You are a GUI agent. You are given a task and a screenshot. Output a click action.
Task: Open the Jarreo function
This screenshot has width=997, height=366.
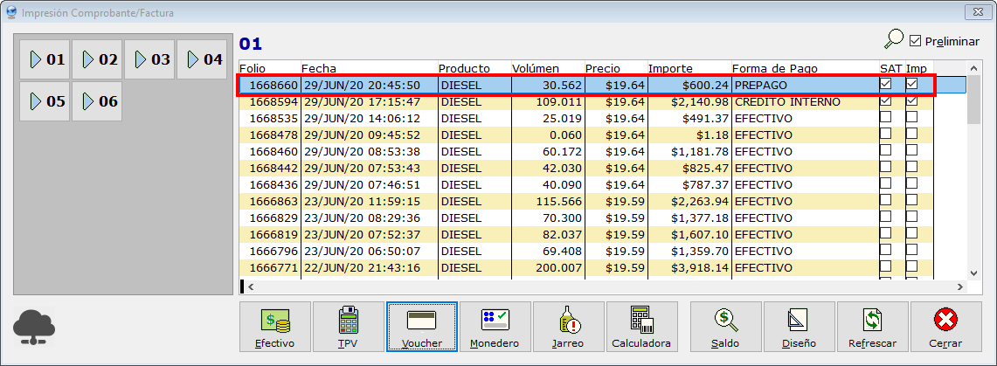pyautogui.click(x=569, y=328)
